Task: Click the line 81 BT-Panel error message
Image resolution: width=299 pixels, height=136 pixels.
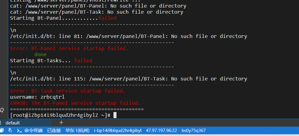Action: [x=129, y=36]
